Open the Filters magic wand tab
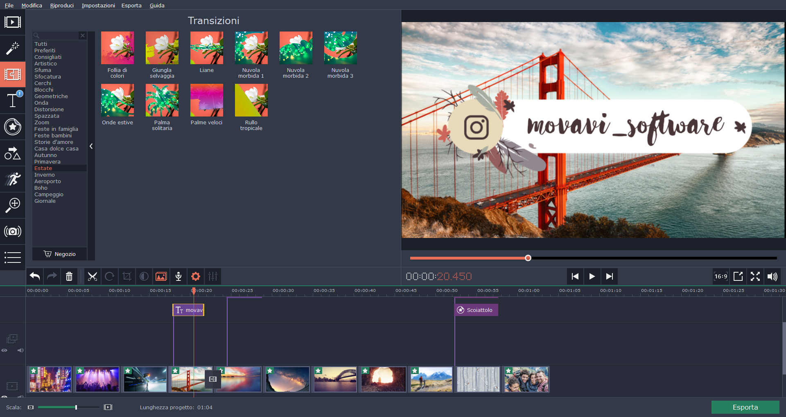The height and width of the screenshot is (417, 786). click(x=12, y=48)
